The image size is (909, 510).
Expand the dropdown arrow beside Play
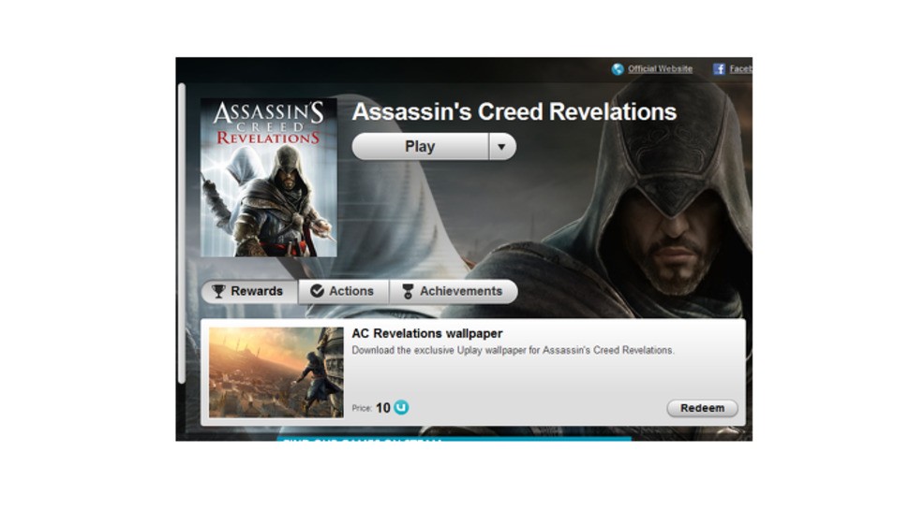[x=502, y=147]
